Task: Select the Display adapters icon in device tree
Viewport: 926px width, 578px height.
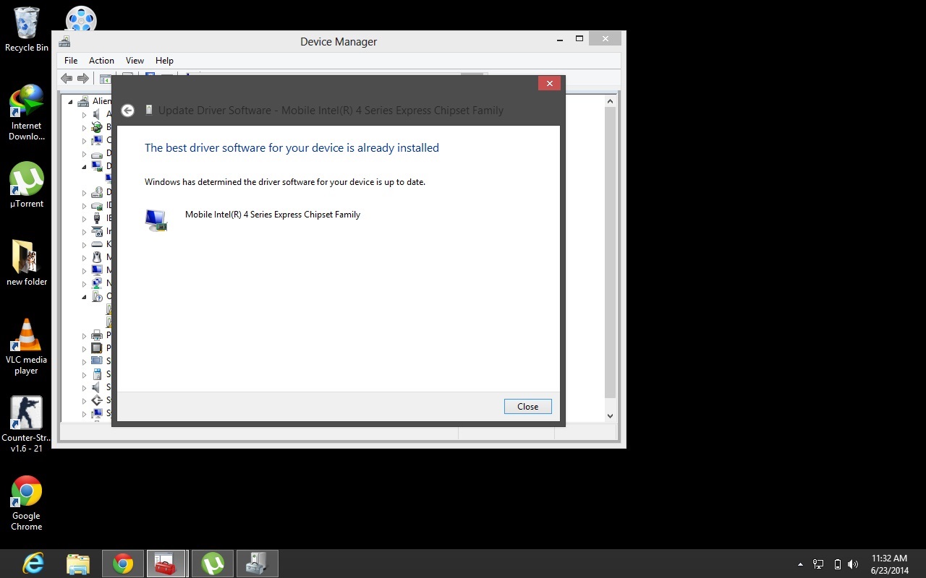Action: [96, 166]
